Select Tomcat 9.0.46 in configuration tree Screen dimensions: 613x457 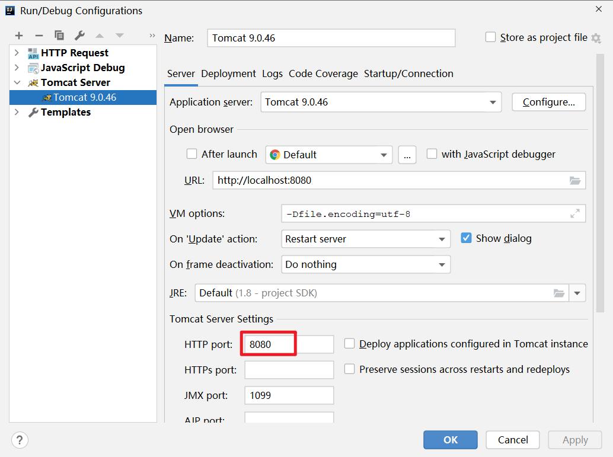pos(83,97)
